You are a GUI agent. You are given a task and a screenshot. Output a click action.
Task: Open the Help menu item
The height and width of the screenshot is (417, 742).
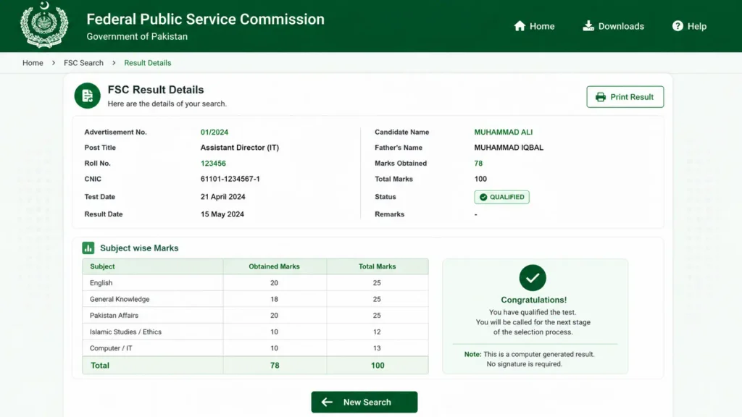click(690, 26)
